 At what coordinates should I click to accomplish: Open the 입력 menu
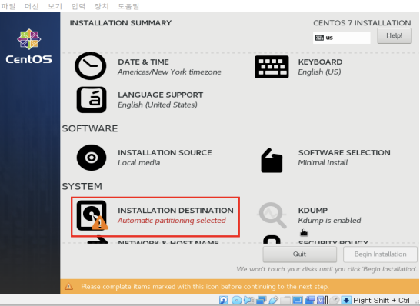(x=78, y=6)
